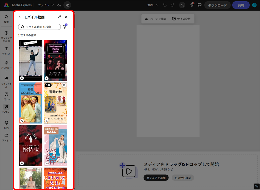
Task: Click the モバイル動画 search input field
Action: point(40,27)
